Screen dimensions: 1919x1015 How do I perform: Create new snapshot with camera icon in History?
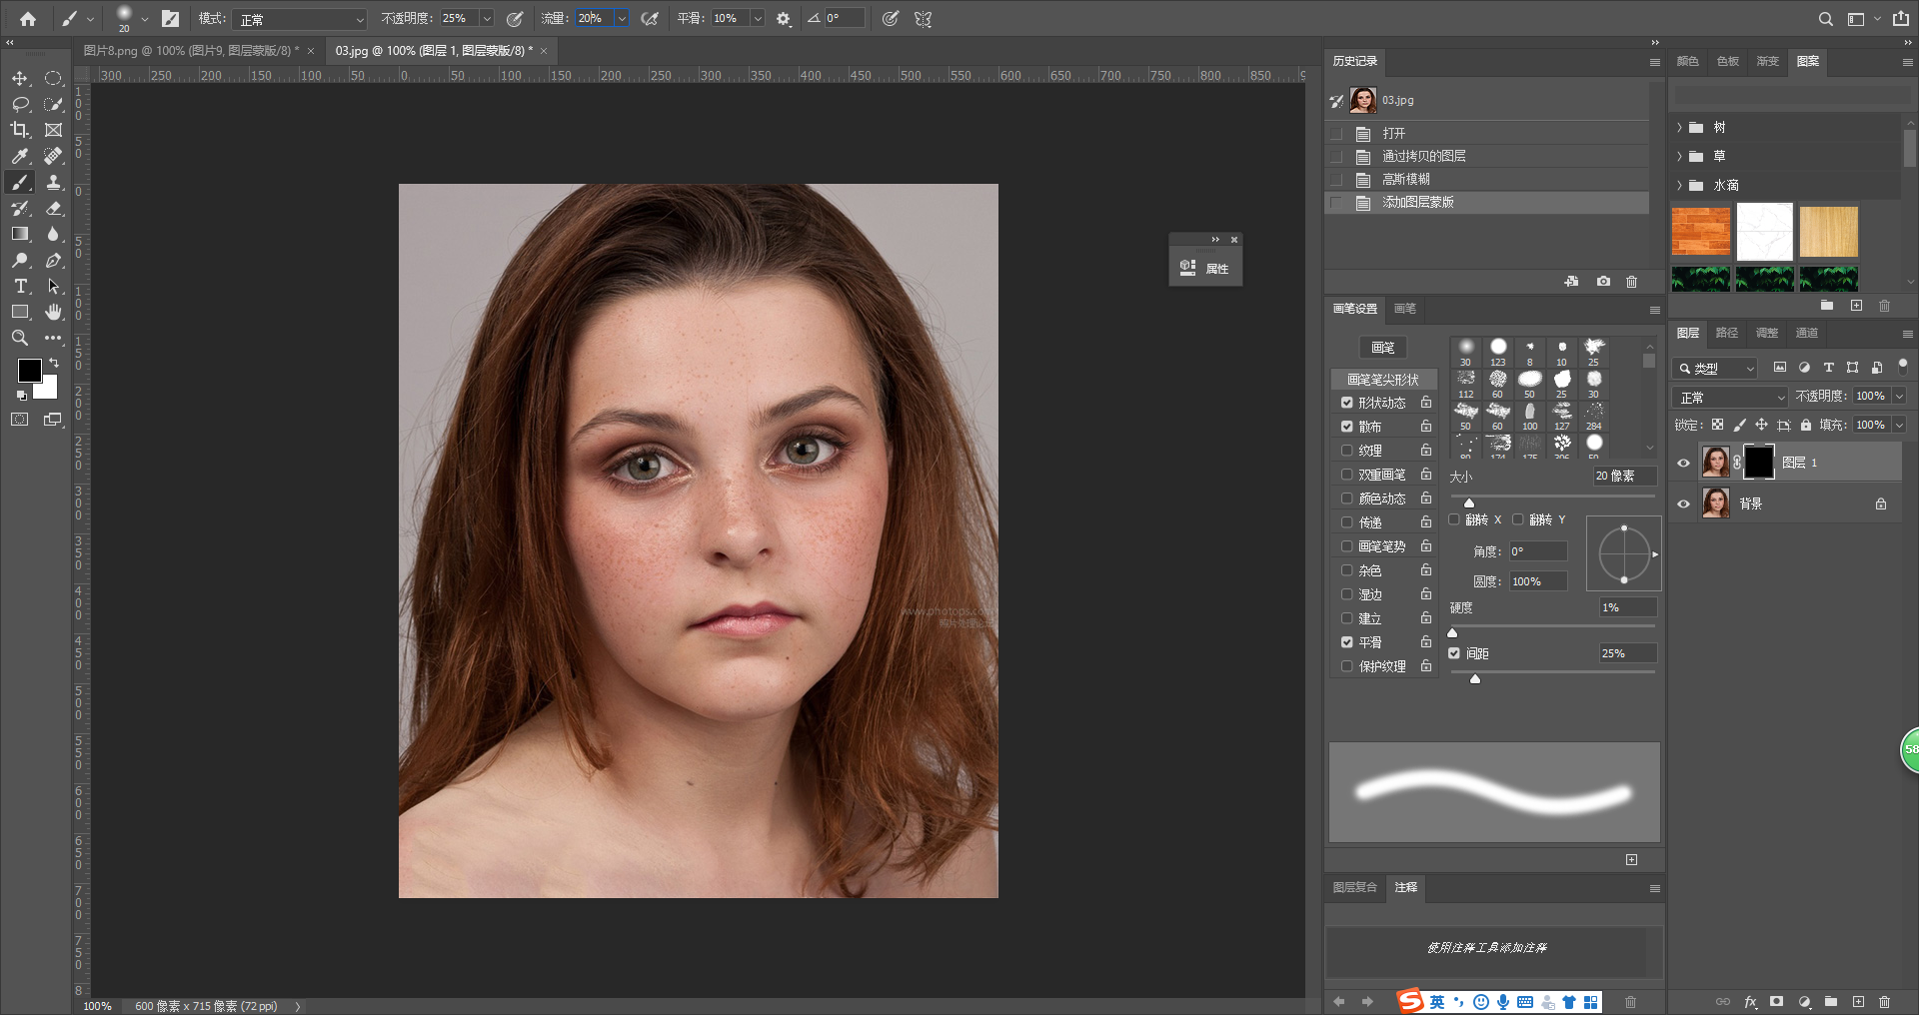coord(1603,282)
